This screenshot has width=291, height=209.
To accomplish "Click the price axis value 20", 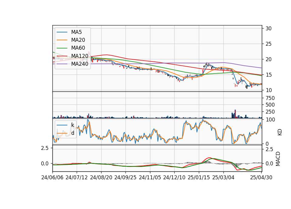I will (269, 59).
